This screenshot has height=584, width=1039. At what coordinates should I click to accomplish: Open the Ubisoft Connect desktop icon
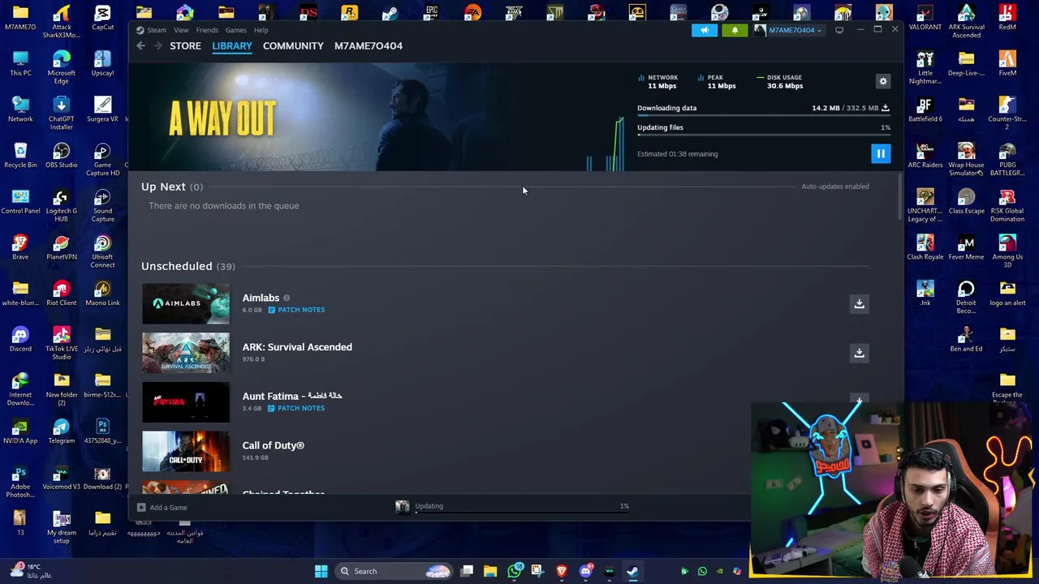102,251
